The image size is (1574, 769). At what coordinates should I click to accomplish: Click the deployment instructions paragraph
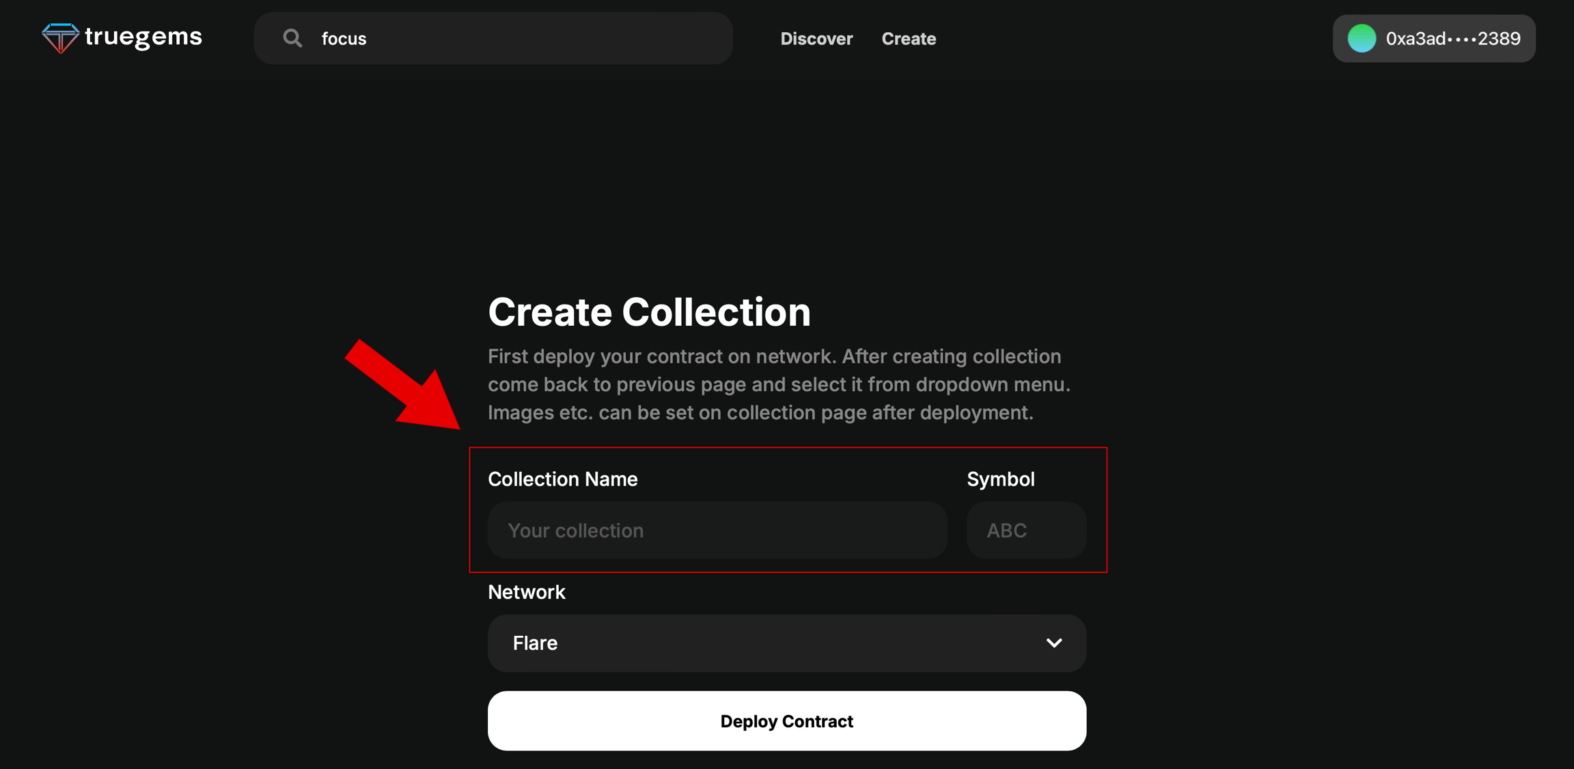tap(779, 384)
